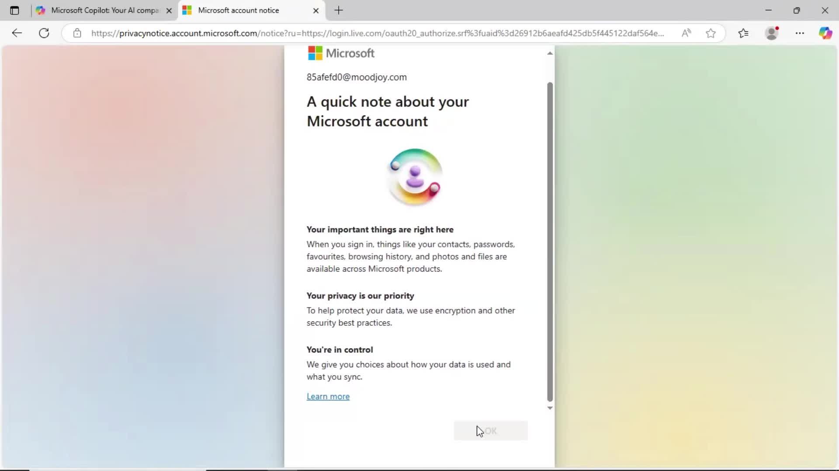This screenshot has width=839, height=471.
Task: Restore down the browser window
Action: coord(797,10)
